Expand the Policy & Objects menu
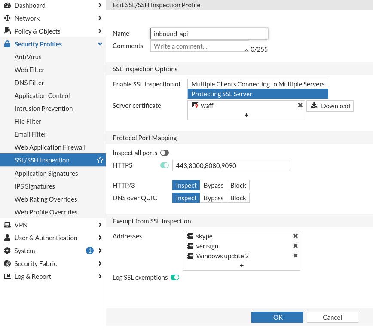The width and height of the screenshot is (373, 330). pyautogui.click(x=100, y=31)
